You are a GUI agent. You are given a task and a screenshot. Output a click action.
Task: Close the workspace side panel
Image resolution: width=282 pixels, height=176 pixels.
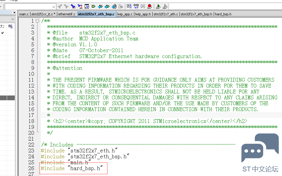tap(14, 13)
